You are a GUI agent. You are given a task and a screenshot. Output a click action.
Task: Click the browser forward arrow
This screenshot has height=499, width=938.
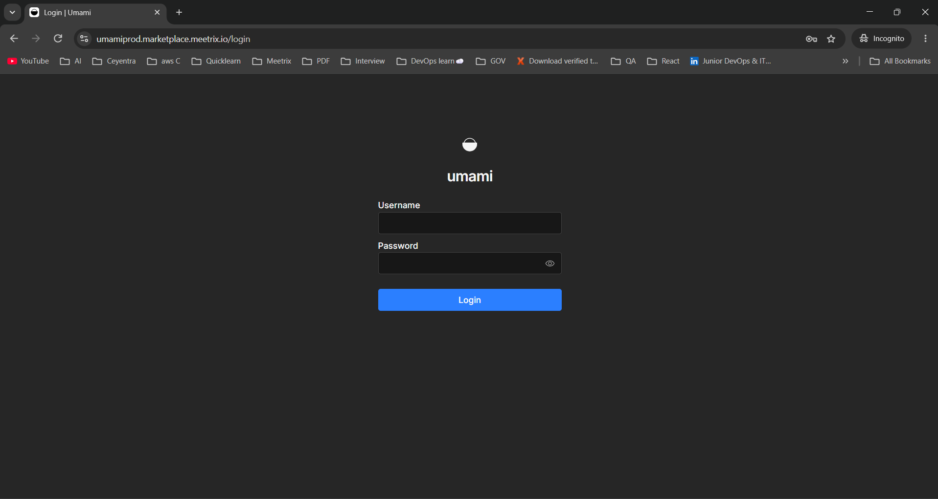pyautogui.click(x=36, y=39)
